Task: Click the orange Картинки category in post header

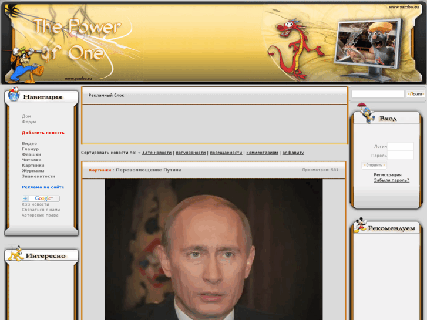Action: [100, 170]
